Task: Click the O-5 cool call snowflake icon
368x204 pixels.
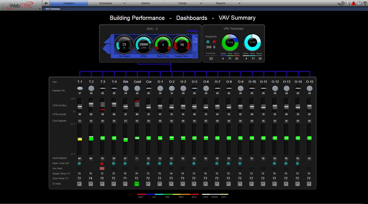Action: (x=194, y=164)
